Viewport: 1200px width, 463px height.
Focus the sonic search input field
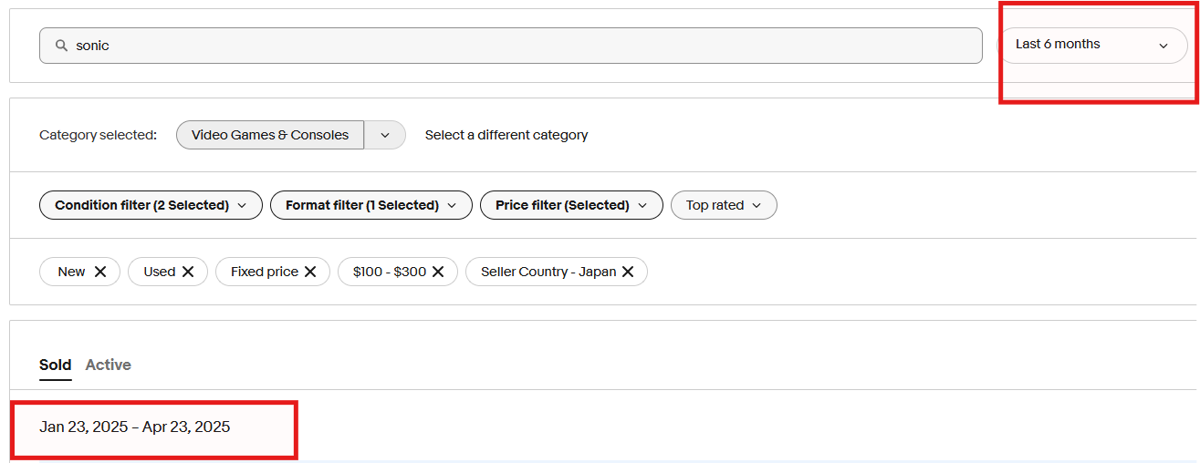[x=511, y=46]
